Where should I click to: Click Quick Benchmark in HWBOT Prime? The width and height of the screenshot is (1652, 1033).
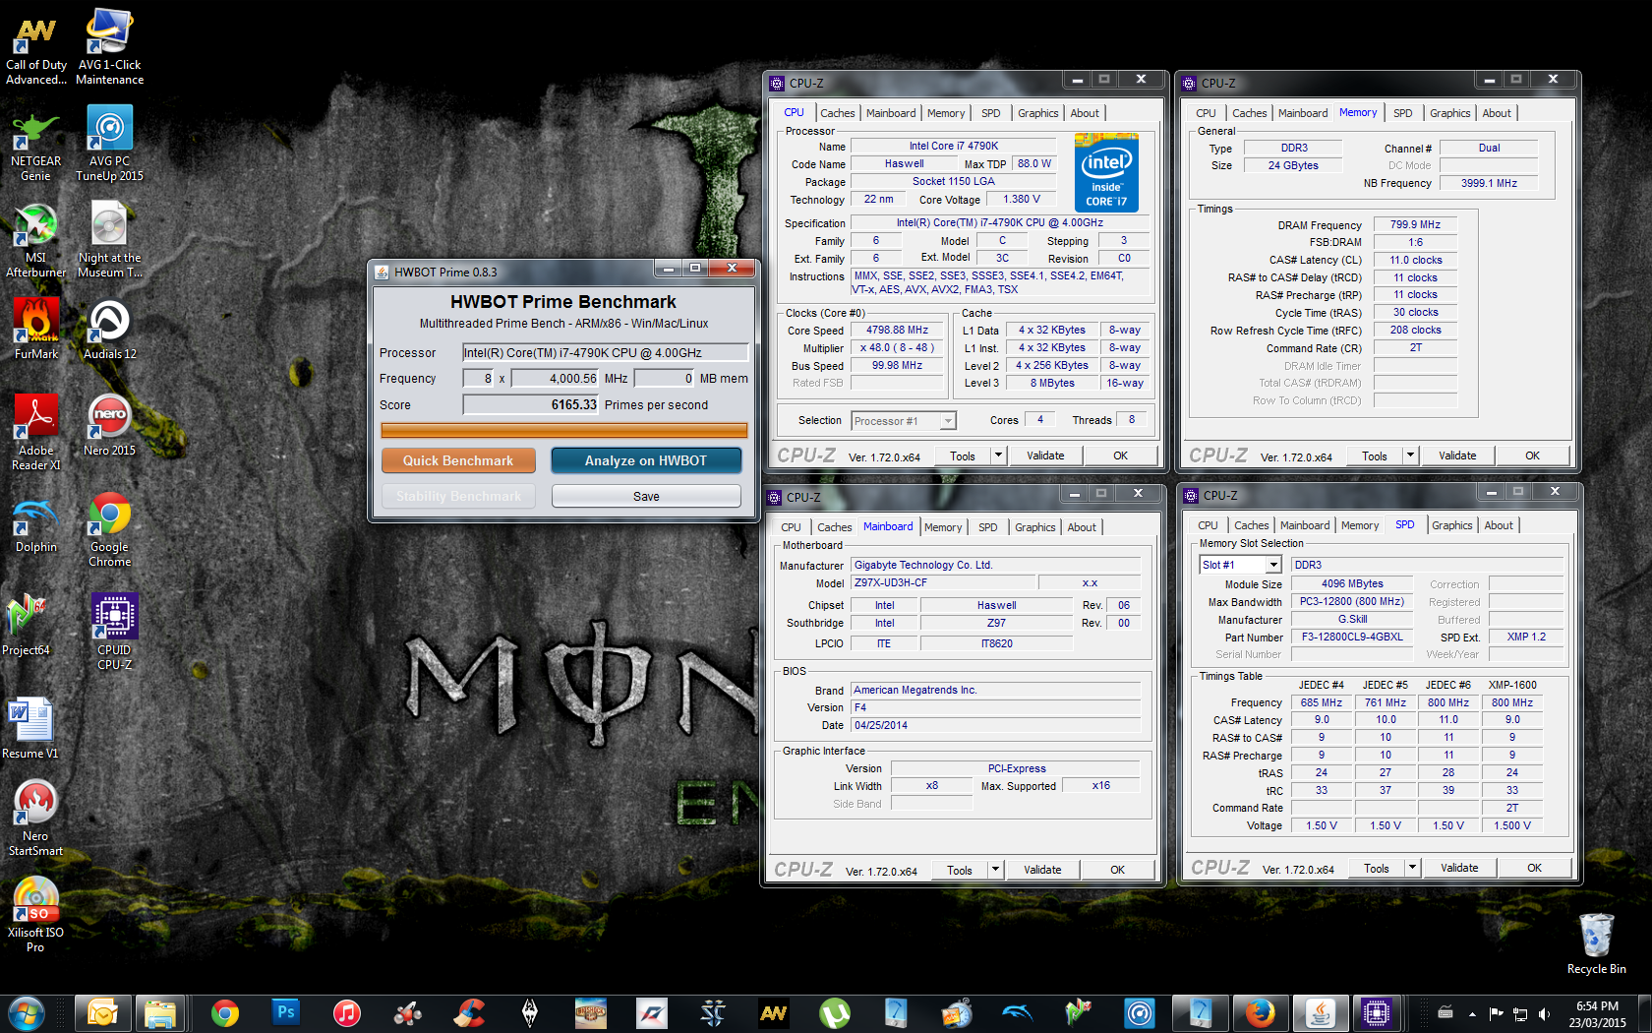point(458,460)
